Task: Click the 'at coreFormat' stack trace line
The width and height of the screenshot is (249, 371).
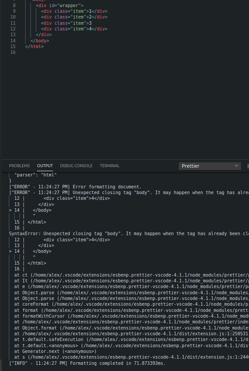Action: click(132, 304)
